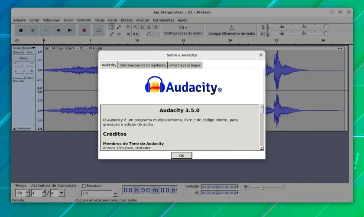Open the time signature denominator dropdown

(61, 193)
